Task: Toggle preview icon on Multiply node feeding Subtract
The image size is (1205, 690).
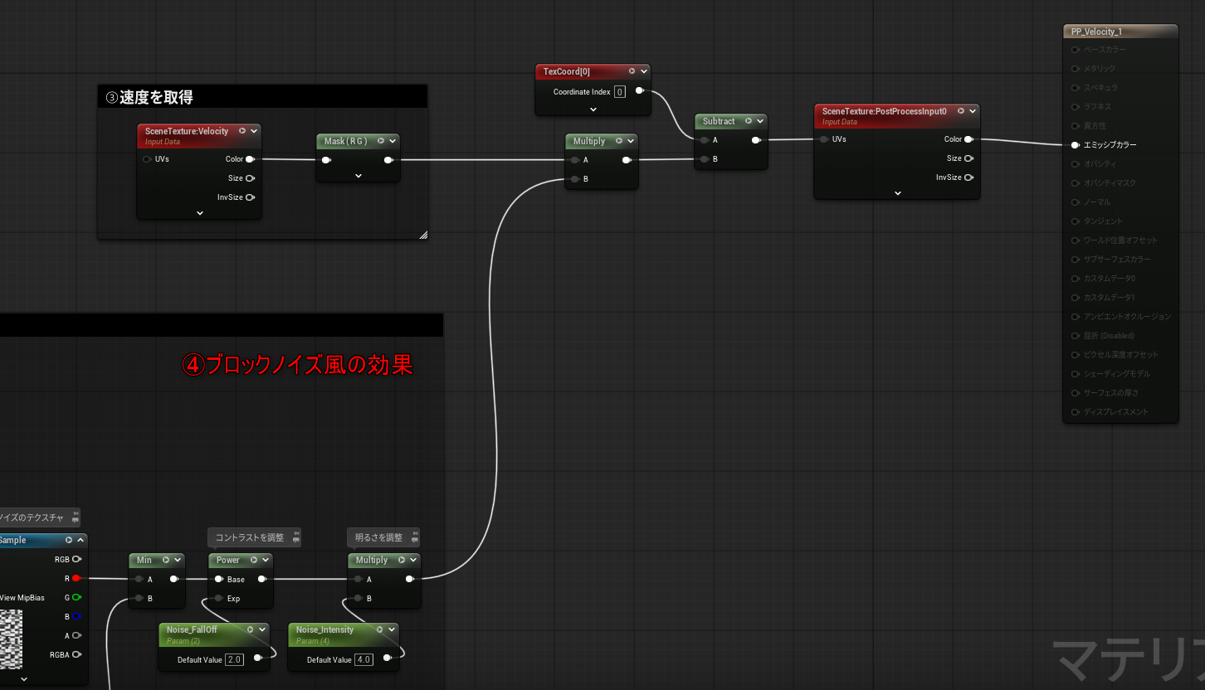Action: 619,141
